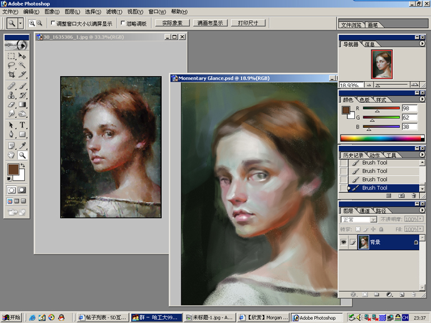Open the 文件(F) menu
Viewport: 431px width, 323px height.
(x=10, y=11)
